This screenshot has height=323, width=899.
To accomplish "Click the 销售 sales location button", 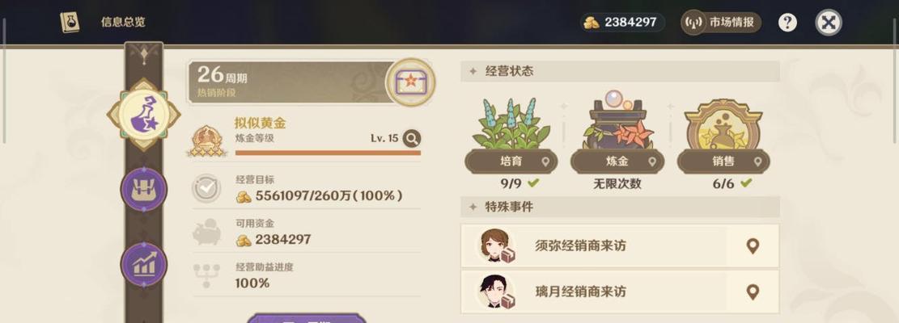I will (723, 161).
